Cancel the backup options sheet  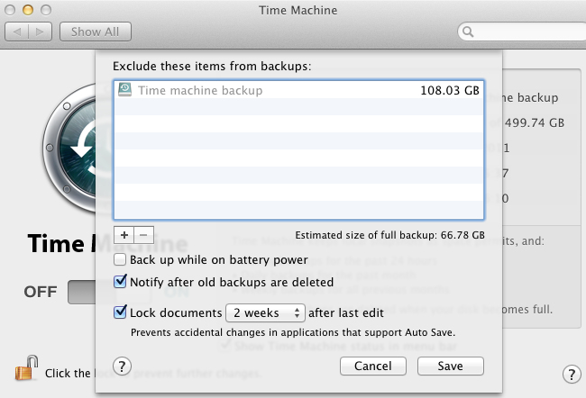tap(373, 366)
